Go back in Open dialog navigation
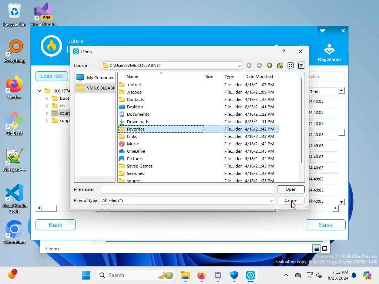Screen dimensions: 379x284 point(249,65)
